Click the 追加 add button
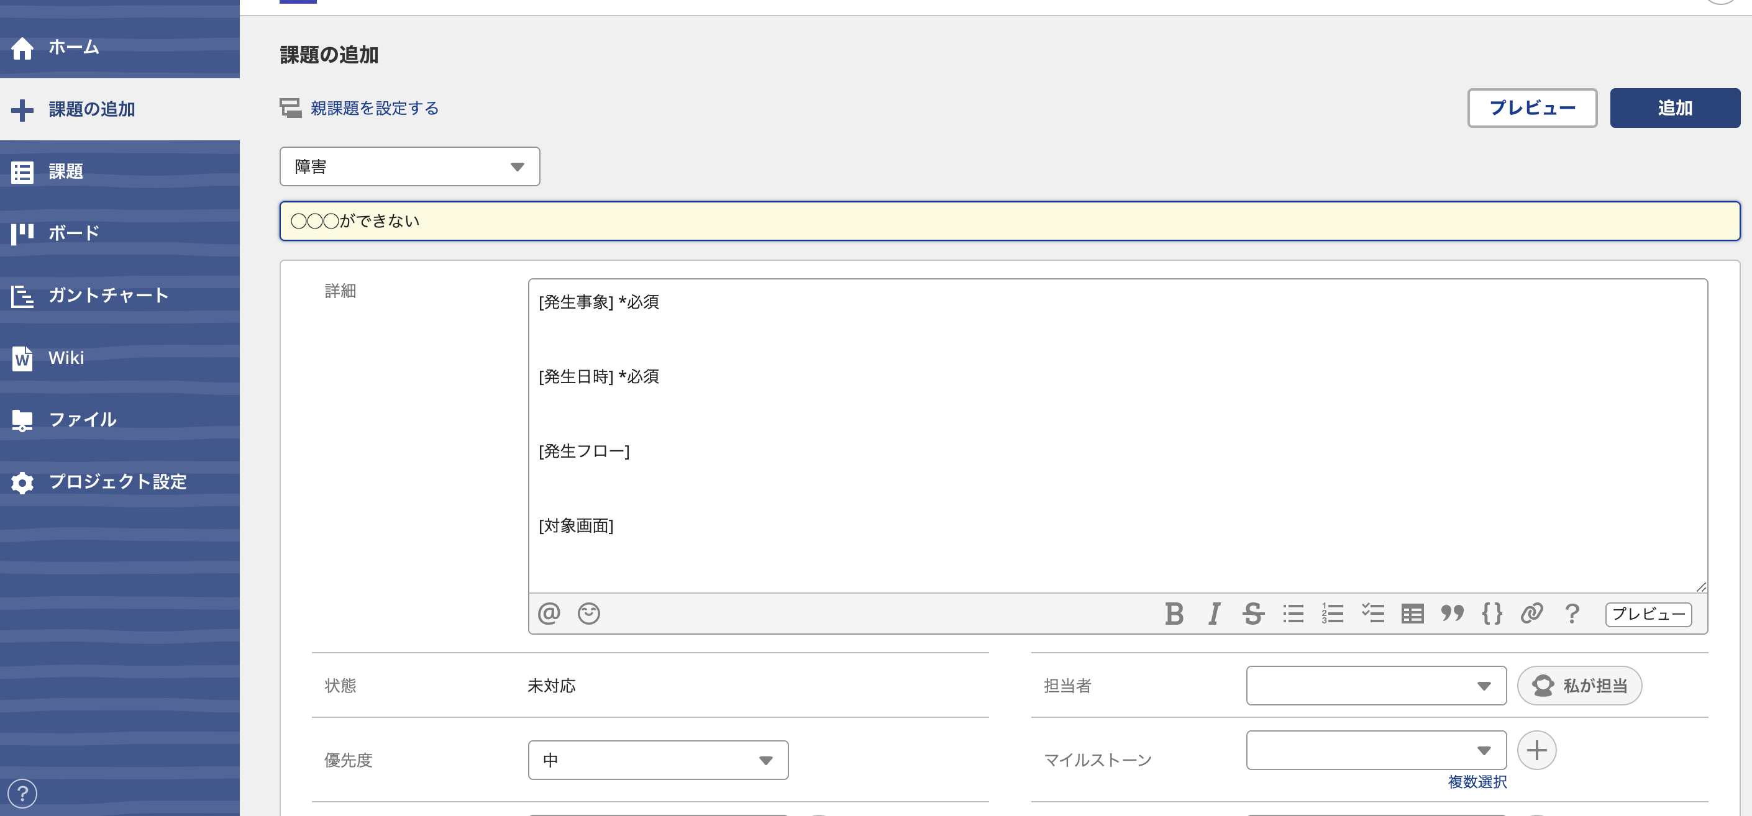Viewport: 1752px width, 816px height. tap(1674, 108)
